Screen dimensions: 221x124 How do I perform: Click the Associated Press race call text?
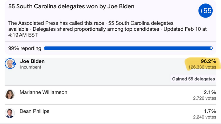coord(56,23)
